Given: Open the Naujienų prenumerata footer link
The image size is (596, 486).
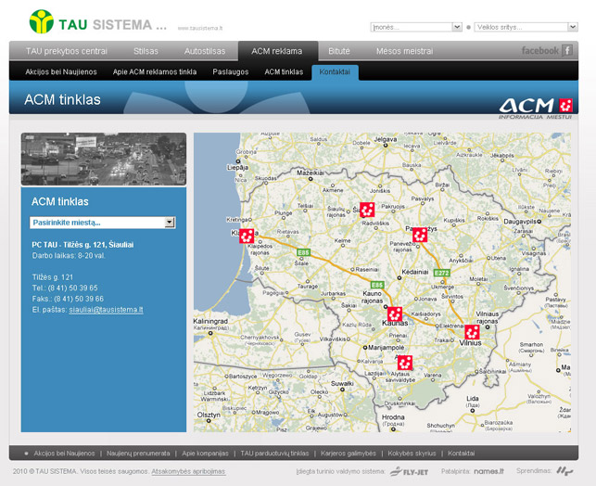Looking at the screenshot, I should pyautogui.click(x=138, y=454).
